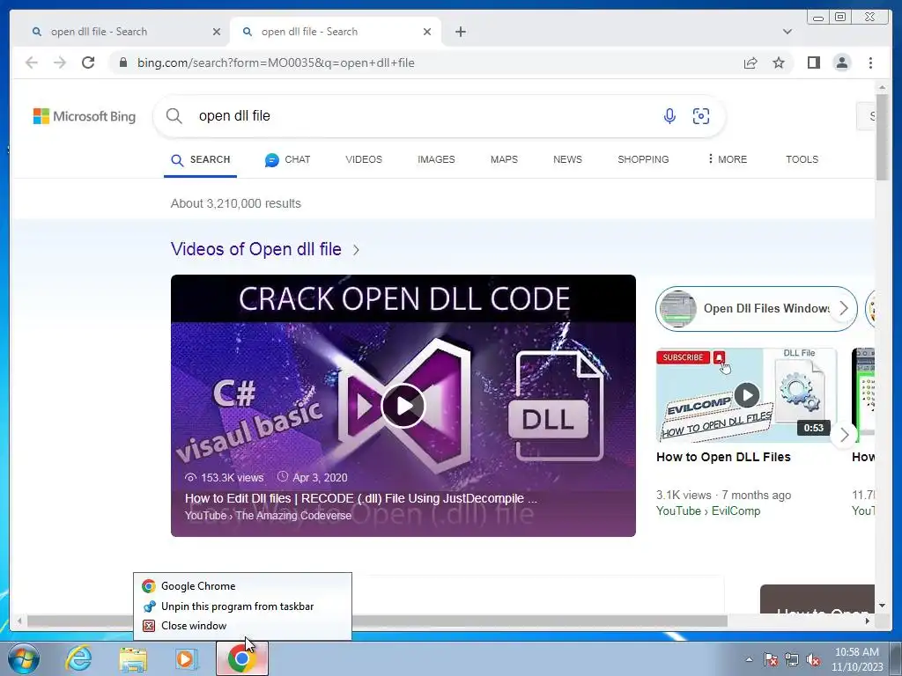Switch to the NEWS tab
The height and width of the screenshot is (676, 902).
click(x=567, y=160)
